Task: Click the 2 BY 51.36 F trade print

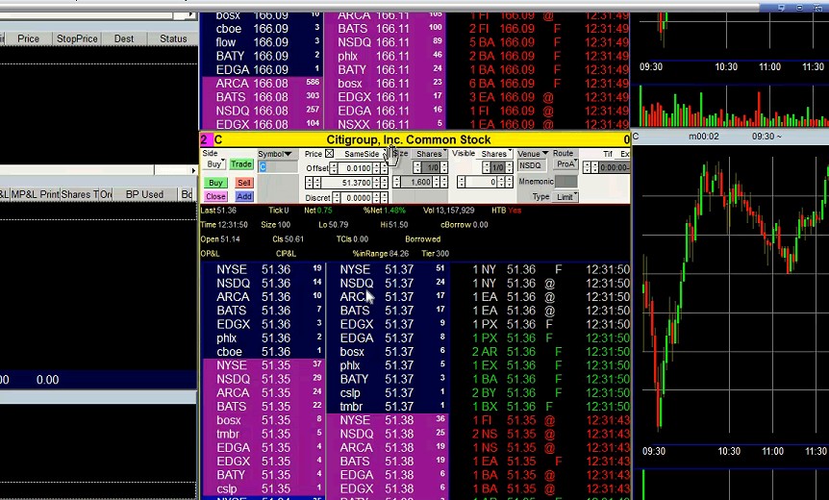Action: 550,393
